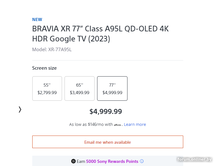Click the large $4,999.99 price
This screenshot has width=218, height=166.
click(106, 111)
